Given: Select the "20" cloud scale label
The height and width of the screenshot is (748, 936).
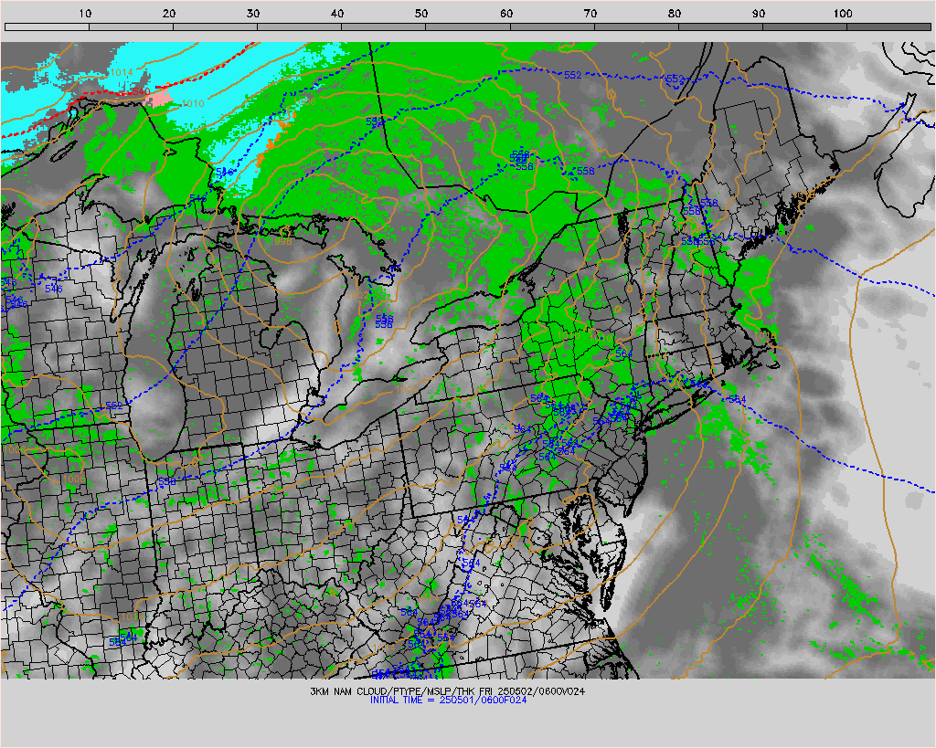Looking at the screenshot, I should click(x=169, y=13).
